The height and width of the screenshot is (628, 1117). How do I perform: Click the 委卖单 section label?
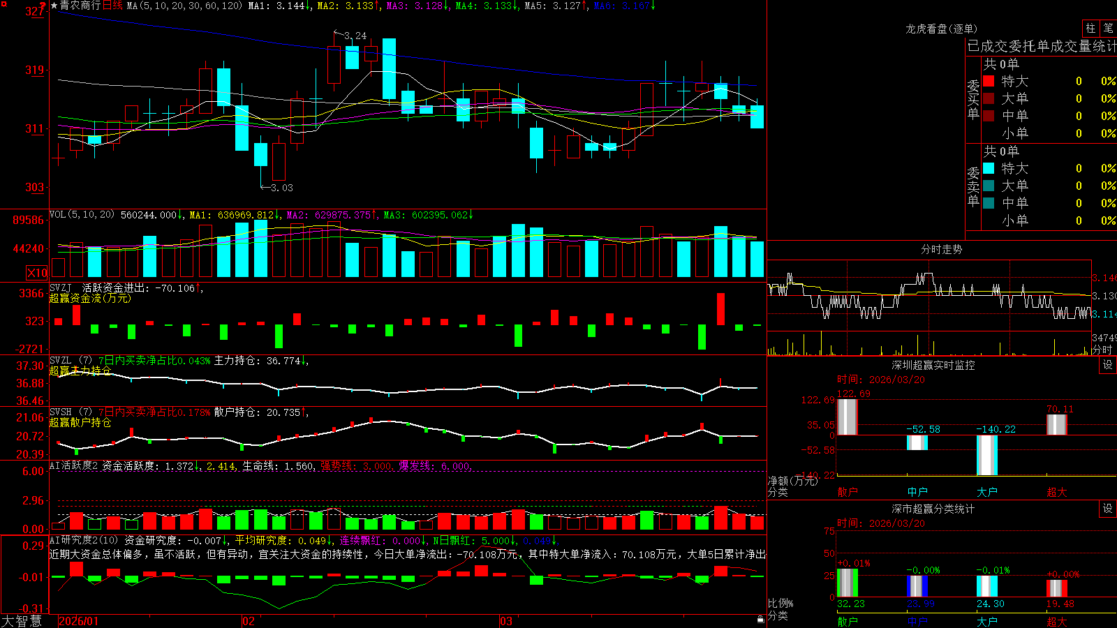(973, 187)
